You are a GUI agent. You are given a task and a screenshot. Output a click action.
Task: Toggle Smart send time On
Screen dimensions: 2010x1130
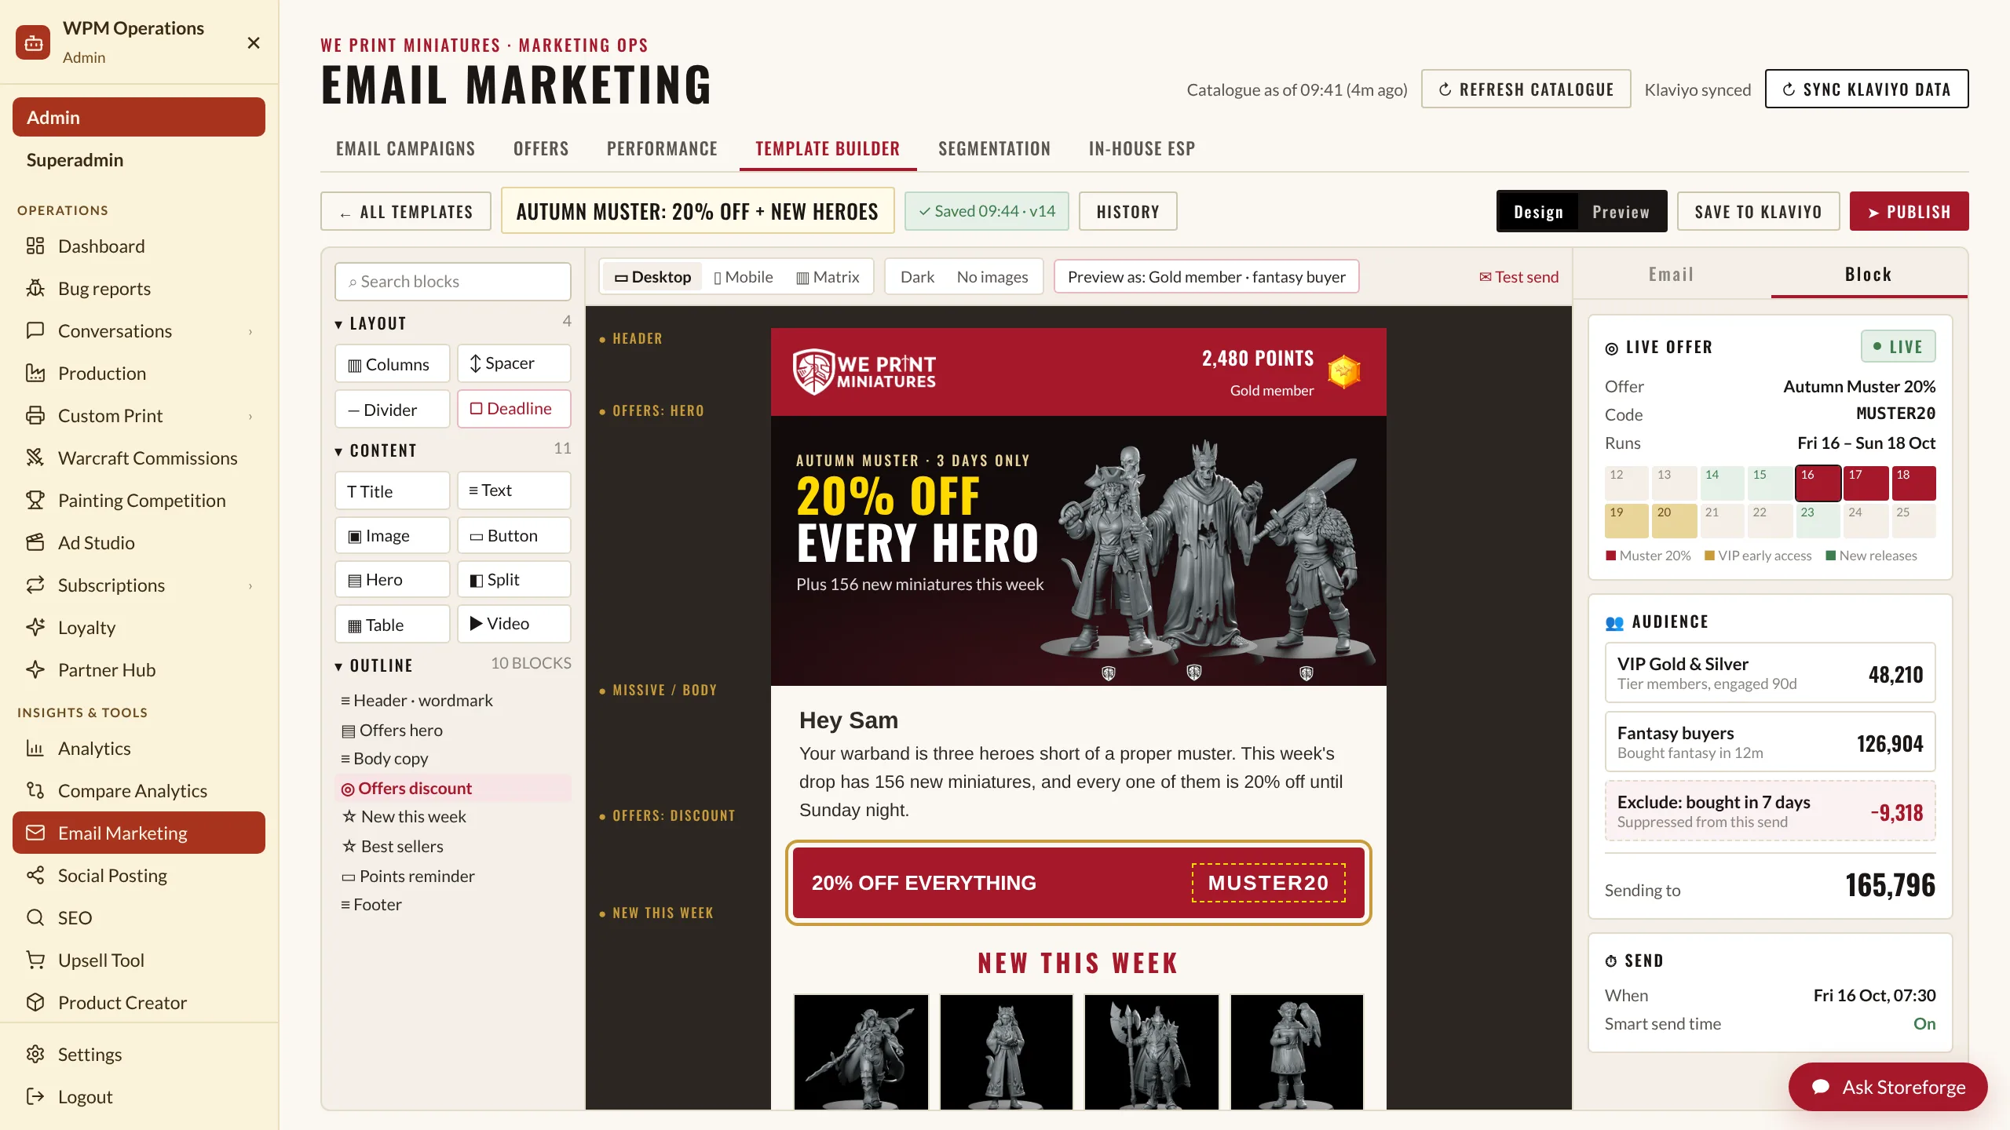click(1924, 1023)
